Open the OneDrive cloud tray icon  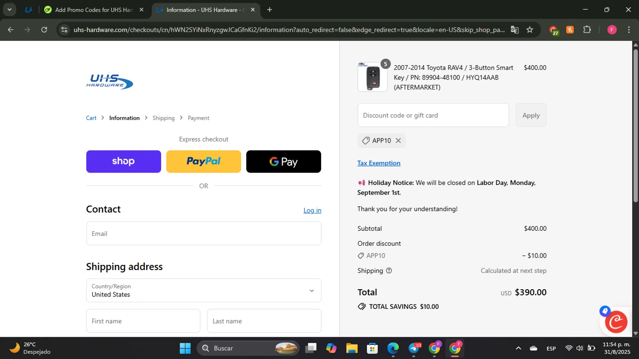(x=533, y=348)
